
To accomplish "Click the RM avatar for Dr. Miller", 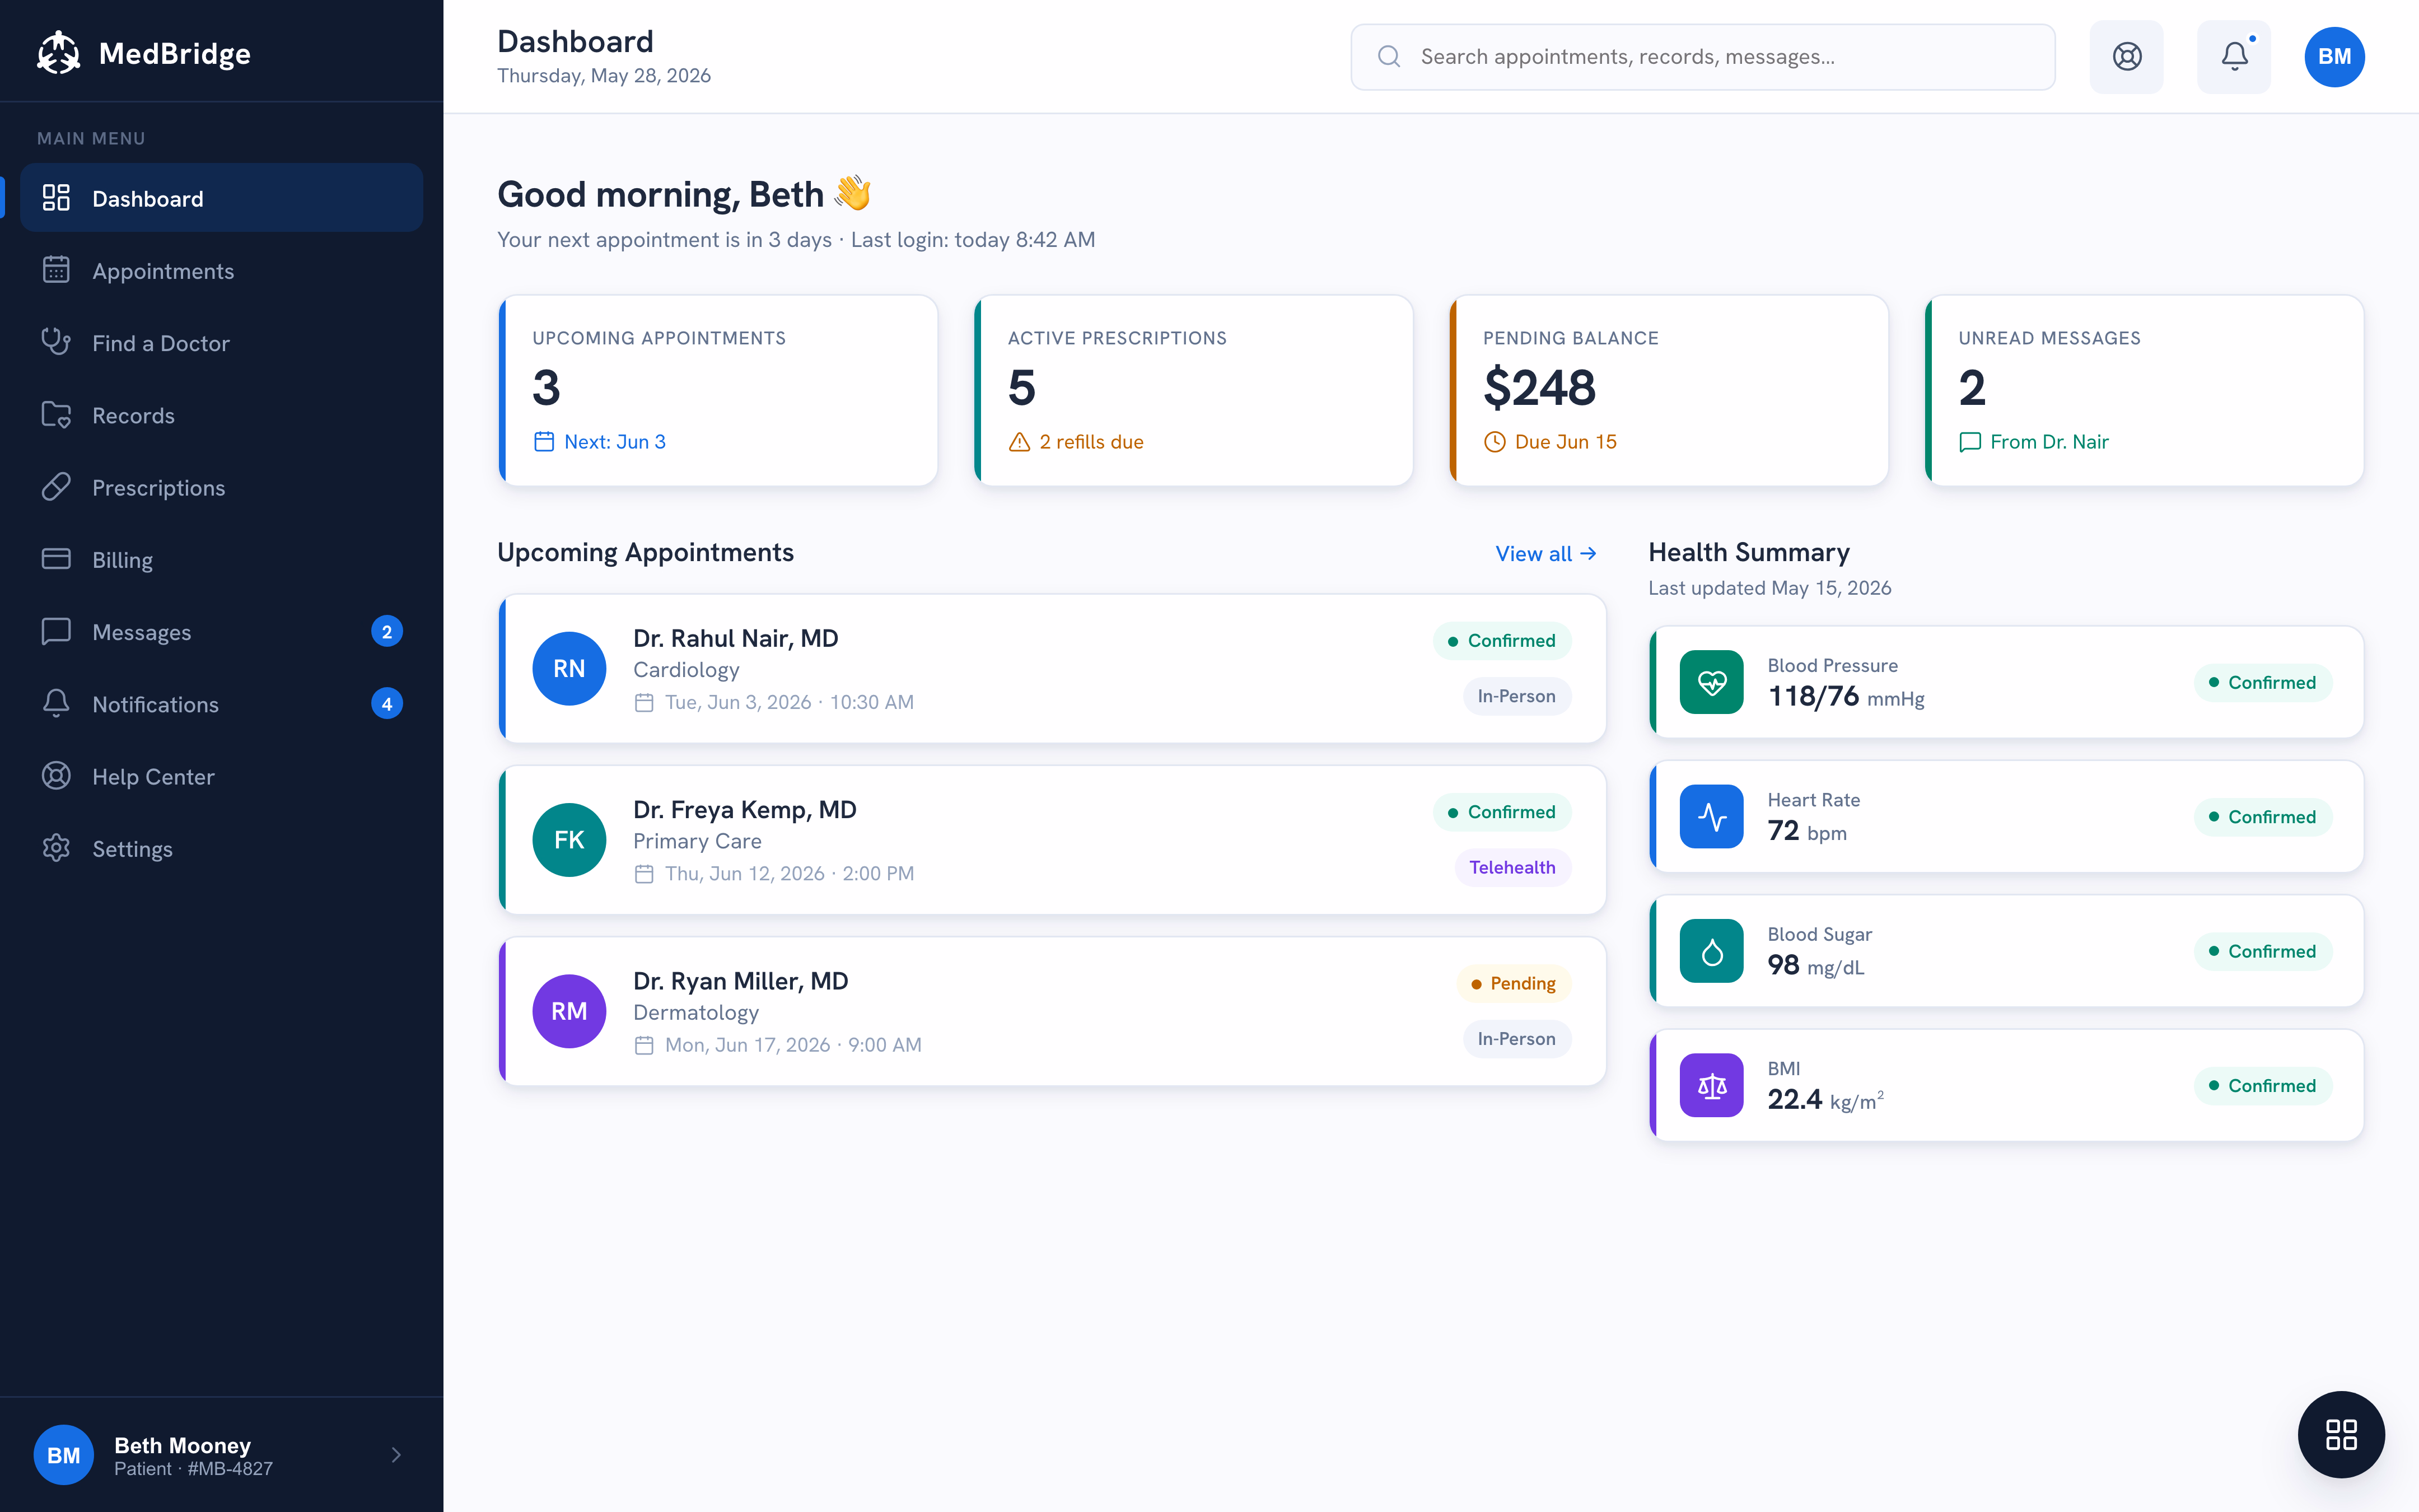I will tap(570, 1011).
